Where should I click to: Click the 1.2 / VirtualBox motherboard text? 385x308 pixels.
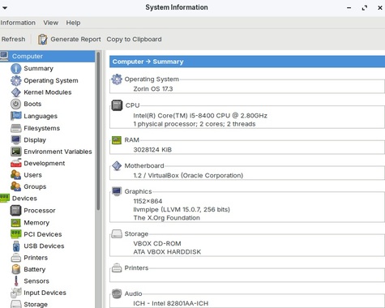tap(188, 175)
